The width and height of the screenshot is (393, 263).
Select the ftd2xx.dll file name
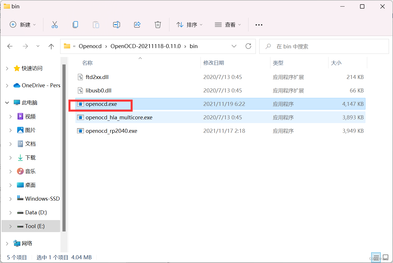click(x=97, y=77)
